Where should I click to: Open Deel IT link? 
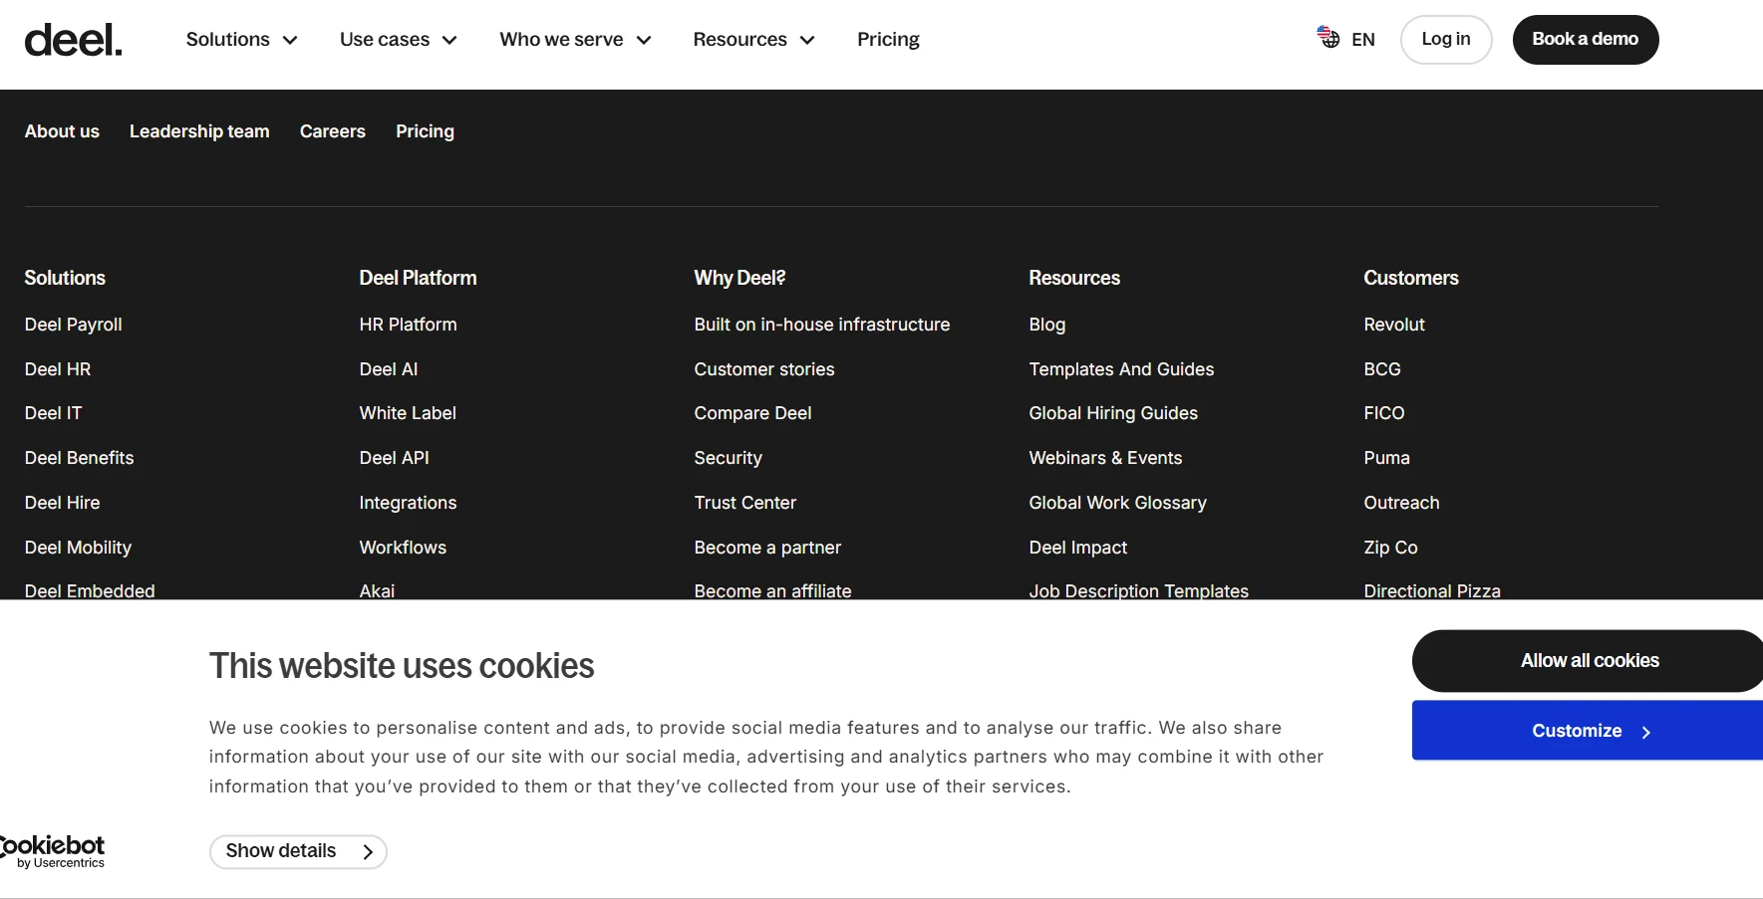(x=54, y=413)
